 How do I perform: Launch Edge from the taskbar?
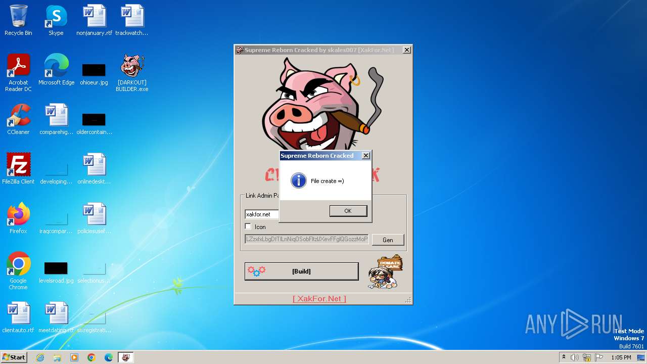pos(109,357)
